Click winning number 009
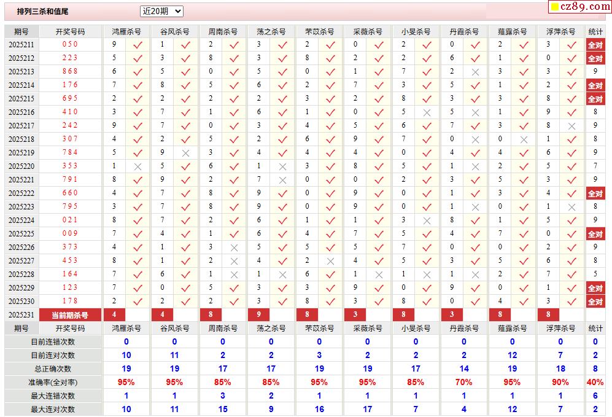This screenshot has width=612, height=417. [70, 233]
